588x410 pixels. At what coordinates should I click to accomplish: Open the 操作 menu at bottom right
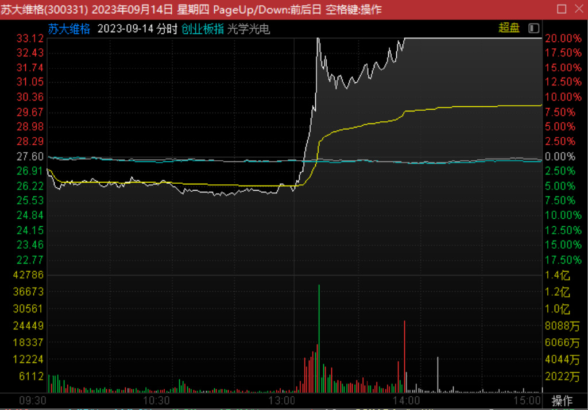(562, 400)
